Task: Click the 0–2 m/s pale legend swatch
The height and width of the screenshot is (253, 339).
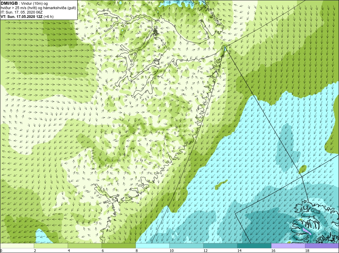Action: click(17, 246)
